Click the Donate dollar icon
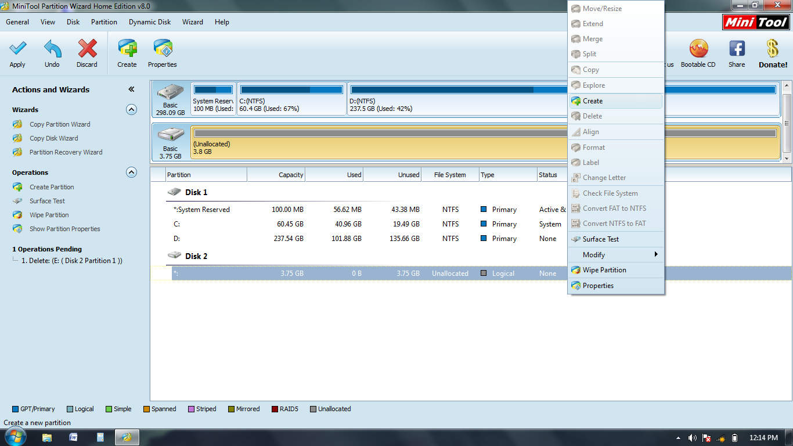 point(773,49)
